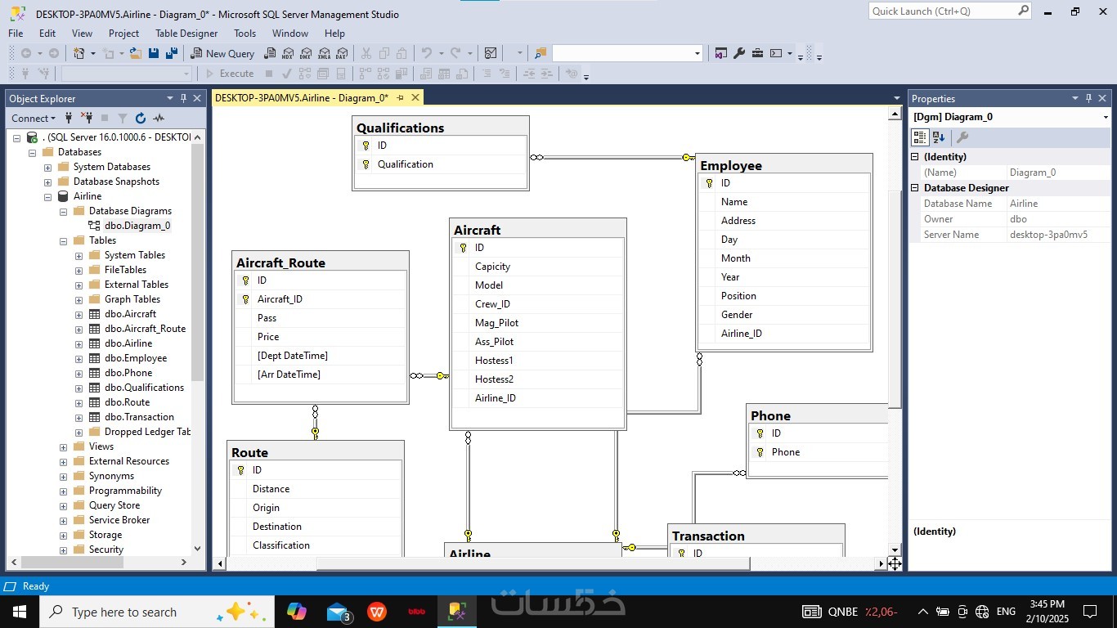Click the Open File folder icon
This screenshot has height=628, width=1117.
[136, 53]
